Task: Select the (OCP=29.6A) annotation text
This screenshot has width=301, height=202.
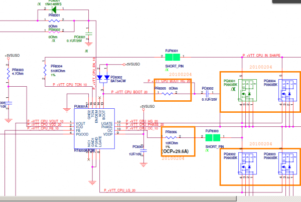Action: (175, 151)
